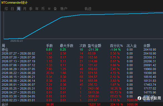Click the 68.63 % percentage cell
The image size is (163, 106).
(116, 97)
